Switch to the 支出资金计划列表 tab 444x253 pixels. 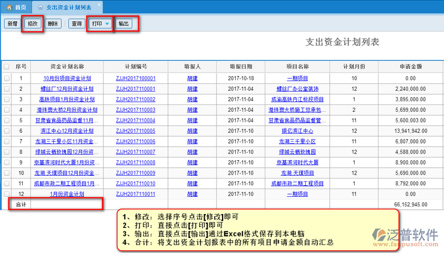tap(68, 8)
